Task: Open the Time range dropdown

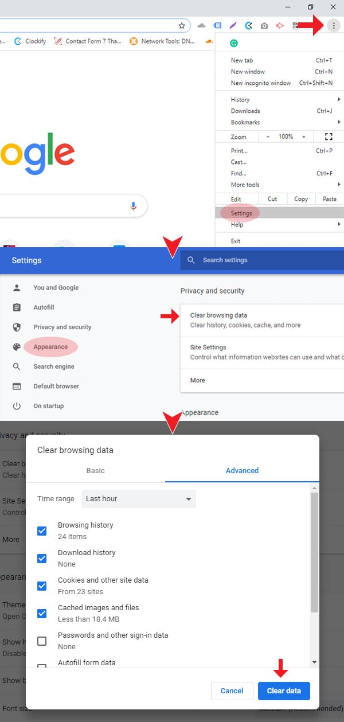Action: (x=139, y=499)
